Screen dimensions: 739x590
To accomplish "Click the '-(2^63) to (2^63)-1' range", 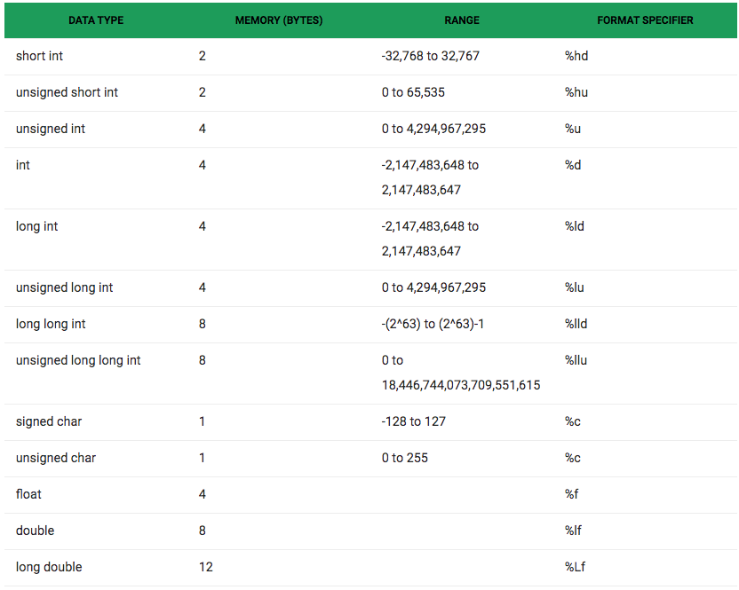I will 433,324.
